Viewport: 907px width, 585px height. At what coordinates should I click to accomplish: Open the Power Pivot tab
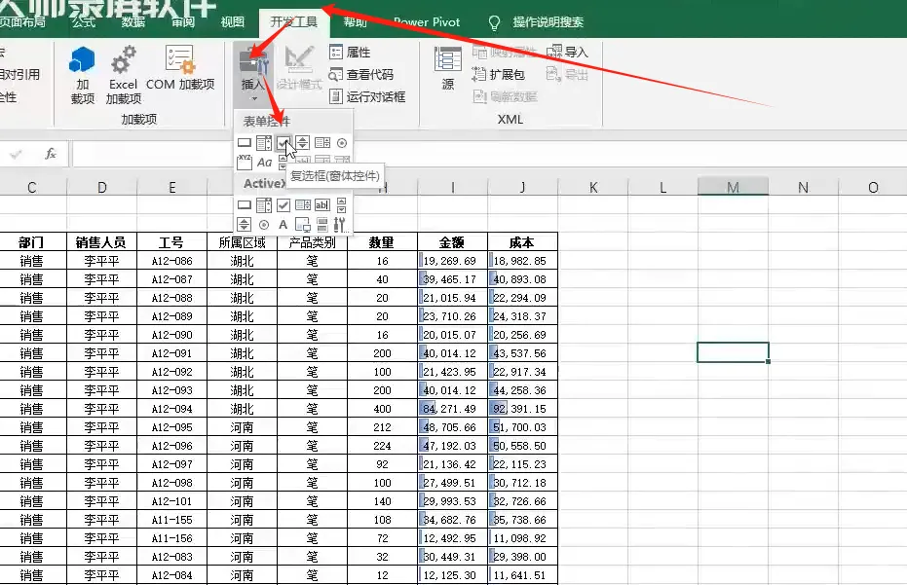click(427, 22)
